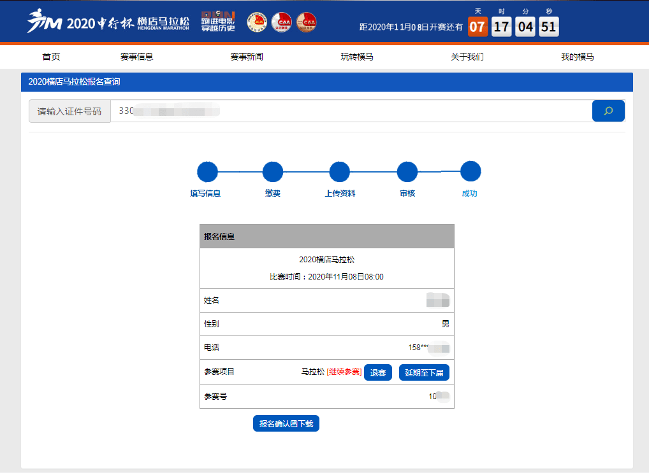Click the 成功 step circle
The height and width of the screenshot is (473, 649).
470,172
